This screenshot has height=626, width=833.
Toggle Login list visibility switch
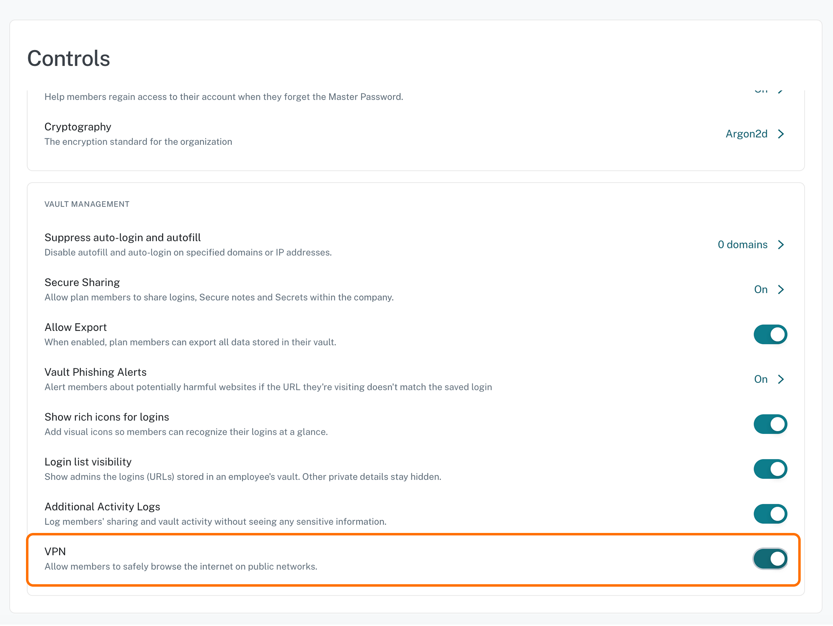pyautogui.click(x=770, y=470)
